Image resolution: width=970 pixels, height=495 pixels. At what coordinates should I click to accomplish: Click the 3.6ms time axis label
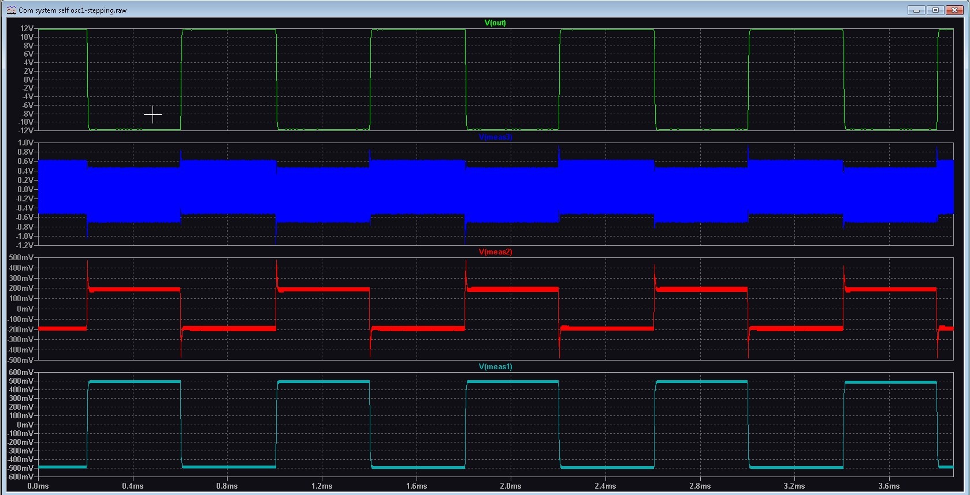click(889, 486)
